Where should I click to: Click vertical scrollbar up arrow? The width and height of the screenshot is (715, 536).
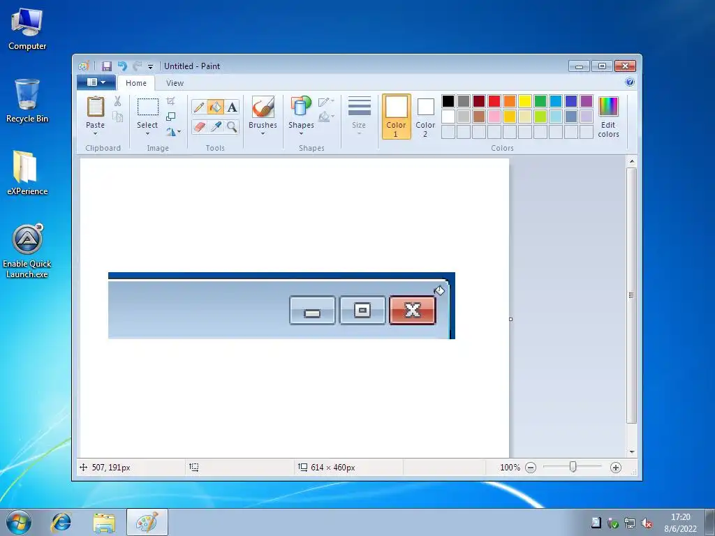[x=631, y=161]
